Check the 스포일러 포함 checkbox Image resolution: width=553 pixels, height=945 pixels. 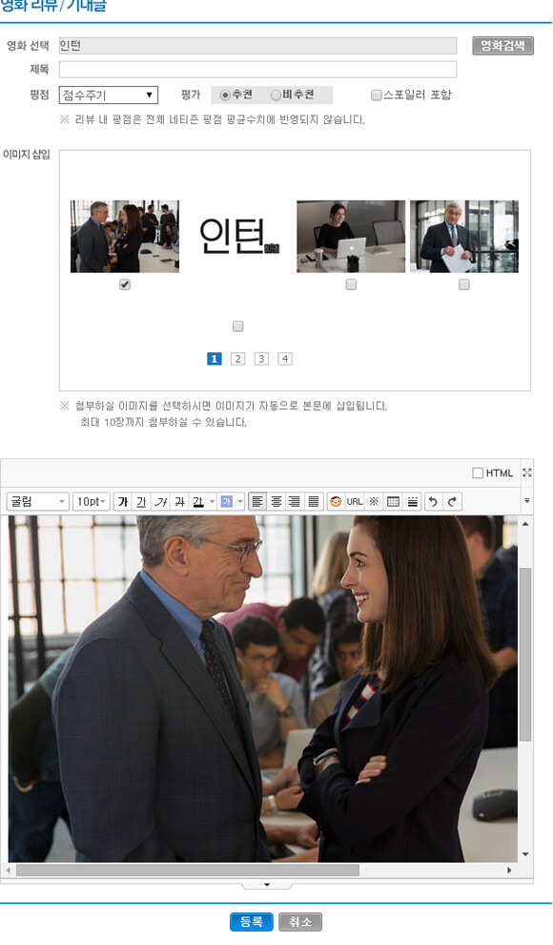(376, 95)
